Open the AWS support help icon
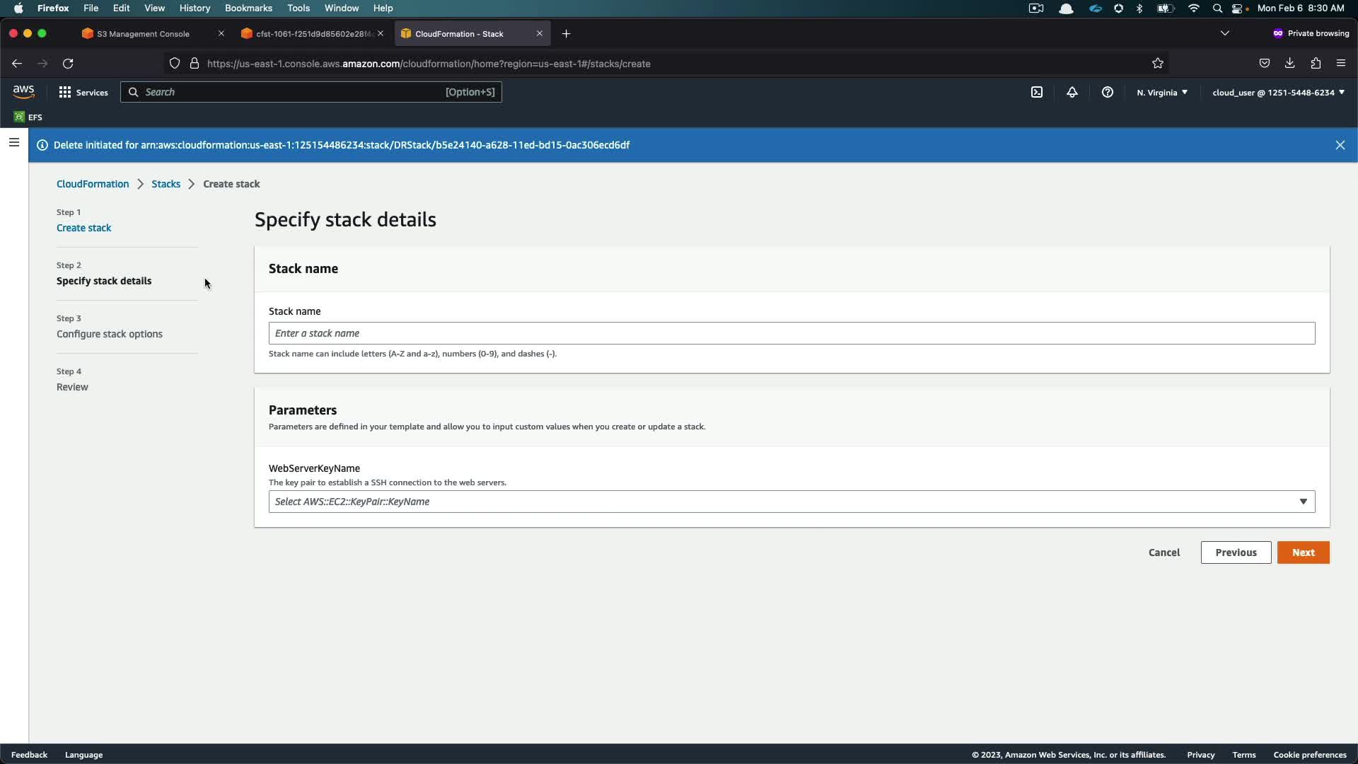Viewport: 1358px width, 764px height. pyautogui.click(x=1107, y=92)
